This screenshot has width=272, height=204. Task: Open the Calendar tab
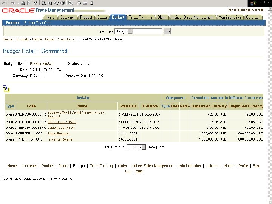pyautogui.click(x=253, y=17)
